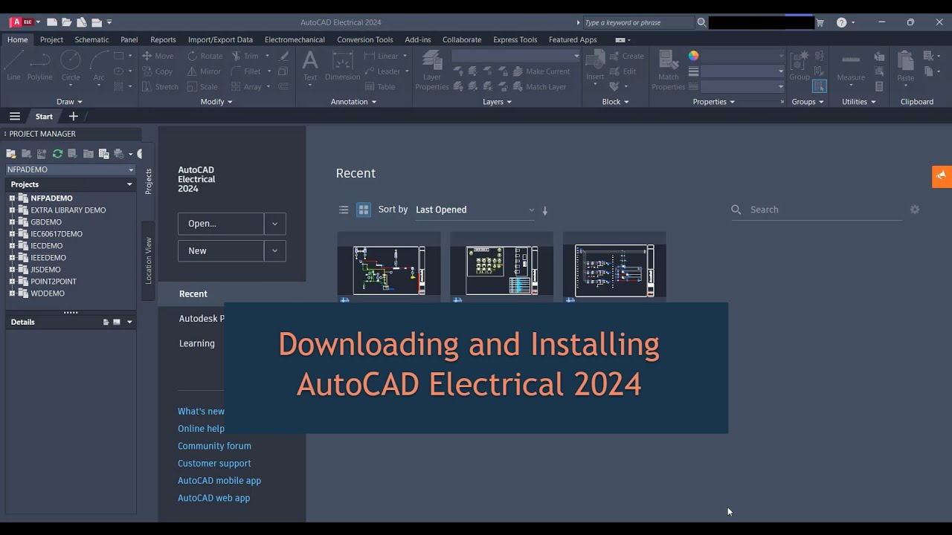The width and height of the screenshot is (952, 535).
Task: Insert Text annotation tool
Action: point(310,66)
